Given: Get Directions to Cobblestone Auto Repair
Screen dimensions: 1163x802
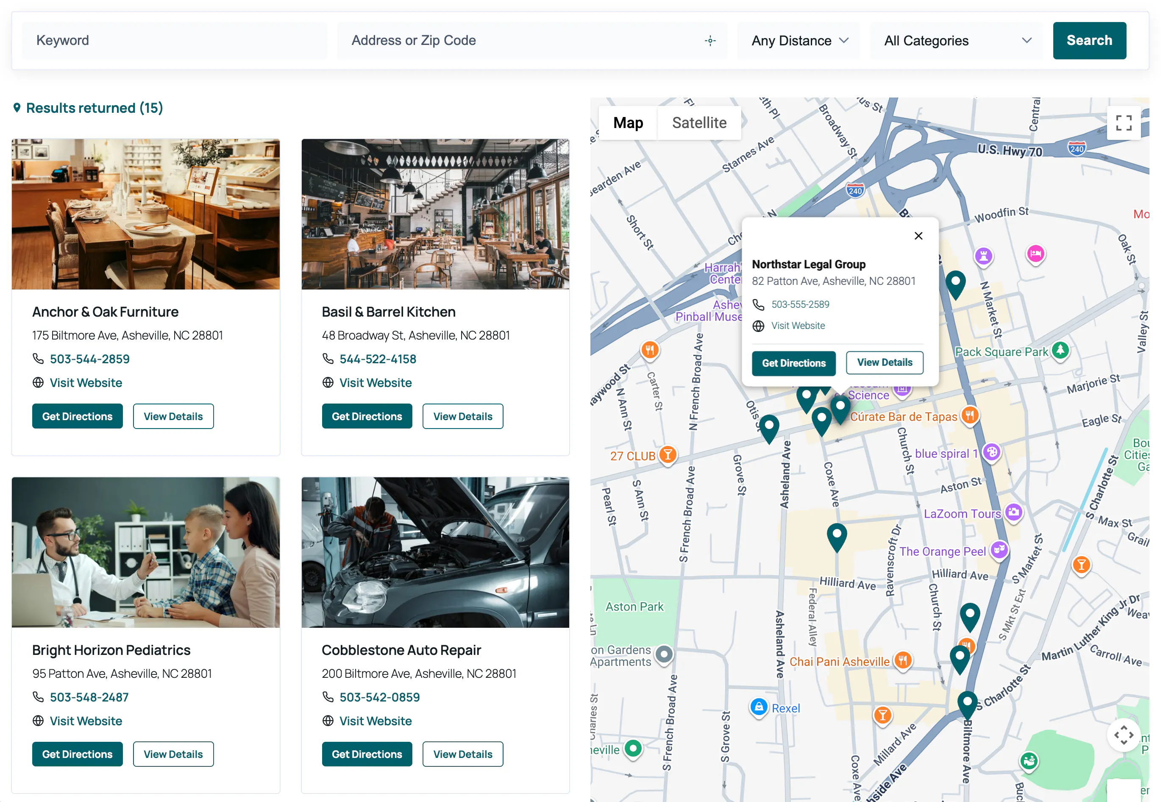Looking at the screenshot, I should 367,754.
